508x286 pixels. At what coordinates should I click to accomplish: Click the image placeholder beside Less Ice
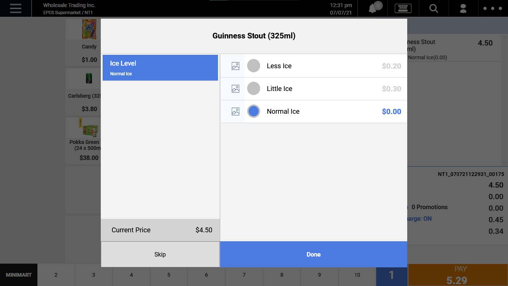236,66
